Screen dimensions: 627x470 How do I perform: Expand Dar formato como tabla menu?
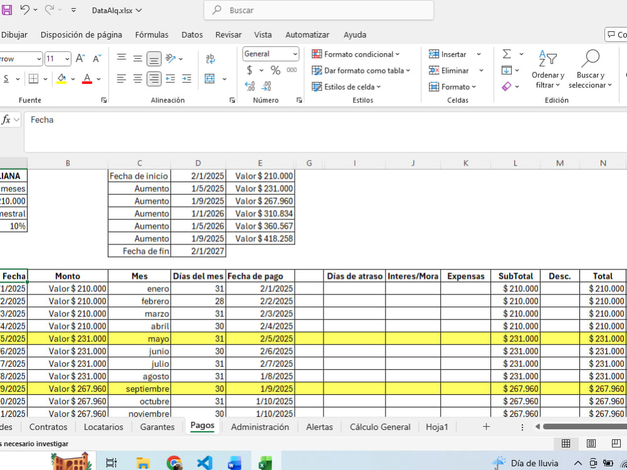point(361,71)
